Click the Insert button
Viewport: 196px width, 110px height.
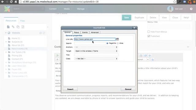pos(70,89)
